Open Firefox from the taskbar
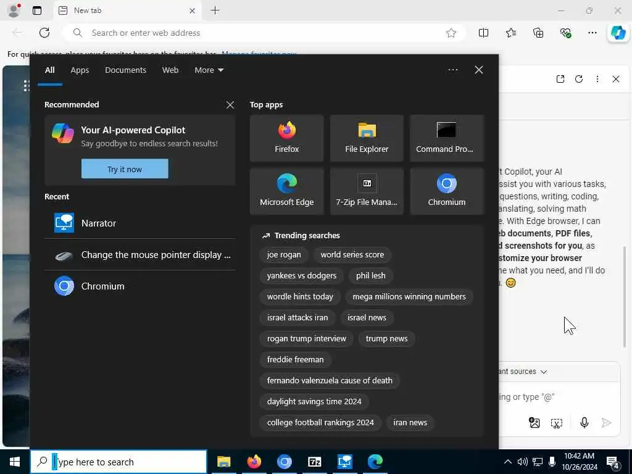Viewport: 632px width, 474px height. [x=254, y=462]
